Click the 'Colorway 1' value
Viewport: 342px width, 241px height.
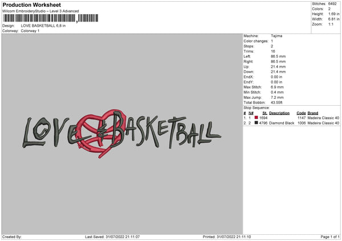coord(30,31)
